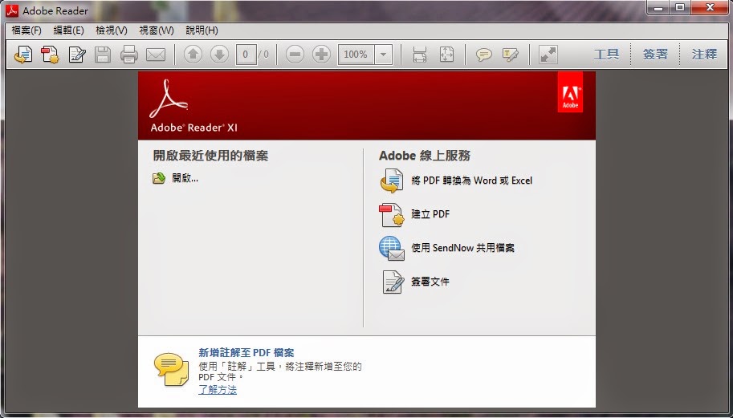Click the green folder open icon
The image size is (733, 418).
click(159, 178)
